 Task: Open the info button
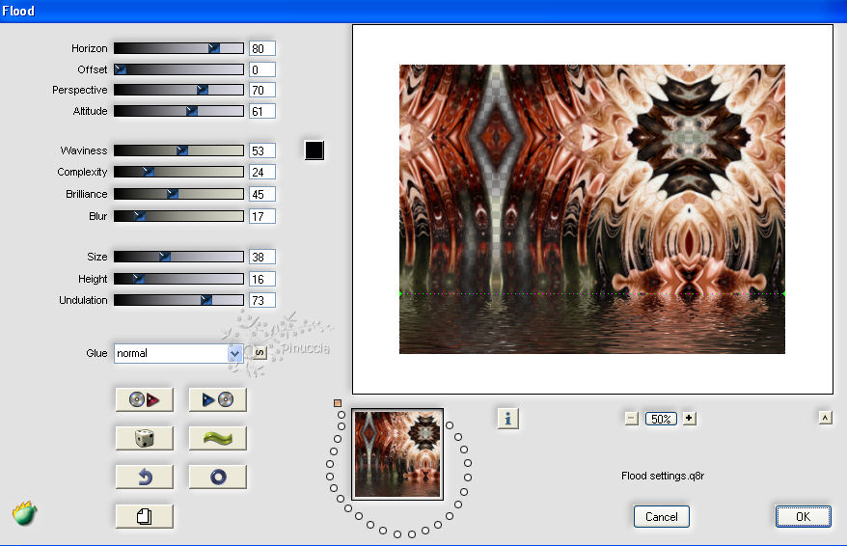[x=507, y=419]
